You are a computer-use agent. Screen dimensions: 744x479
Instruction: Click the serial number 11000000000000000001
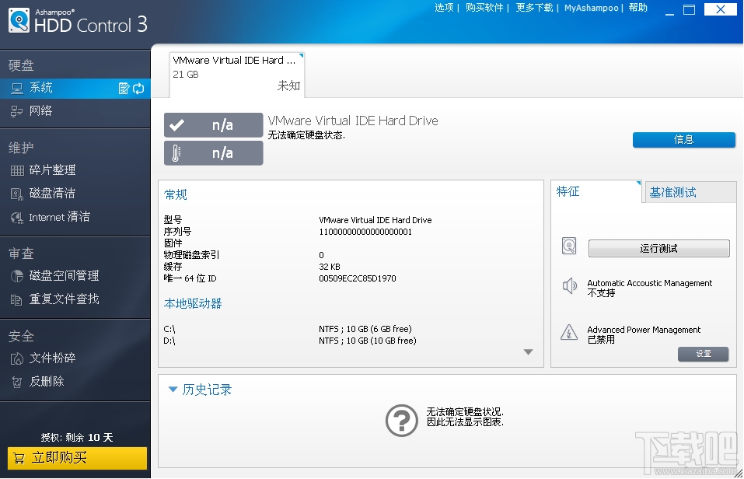[365, 232]
